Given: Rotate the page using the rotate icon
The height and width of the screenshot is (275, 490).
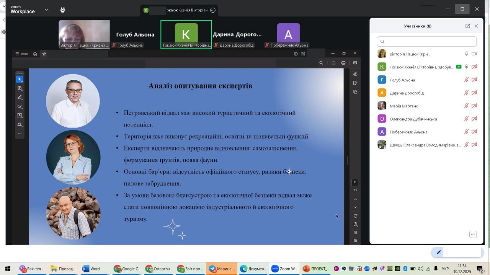Looking at the screenshot, I should tap(356, 216).
